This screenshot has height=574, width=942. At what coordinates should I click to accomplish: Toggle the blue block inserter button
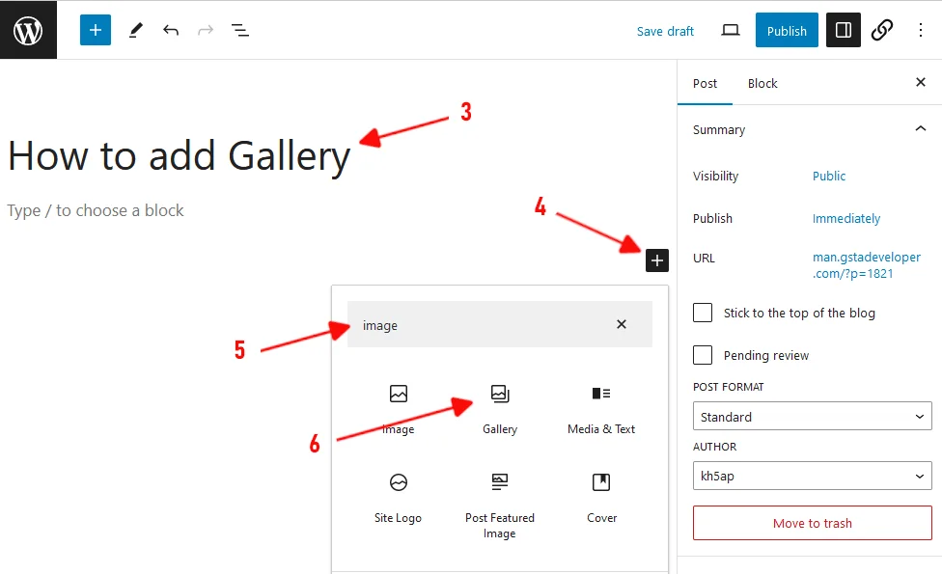click(x=96, y=30)
